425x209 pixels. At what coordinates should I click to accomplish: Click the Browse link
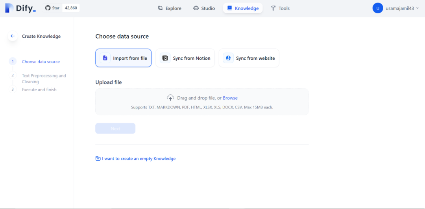pyautogui.click(x=230, y=98)
